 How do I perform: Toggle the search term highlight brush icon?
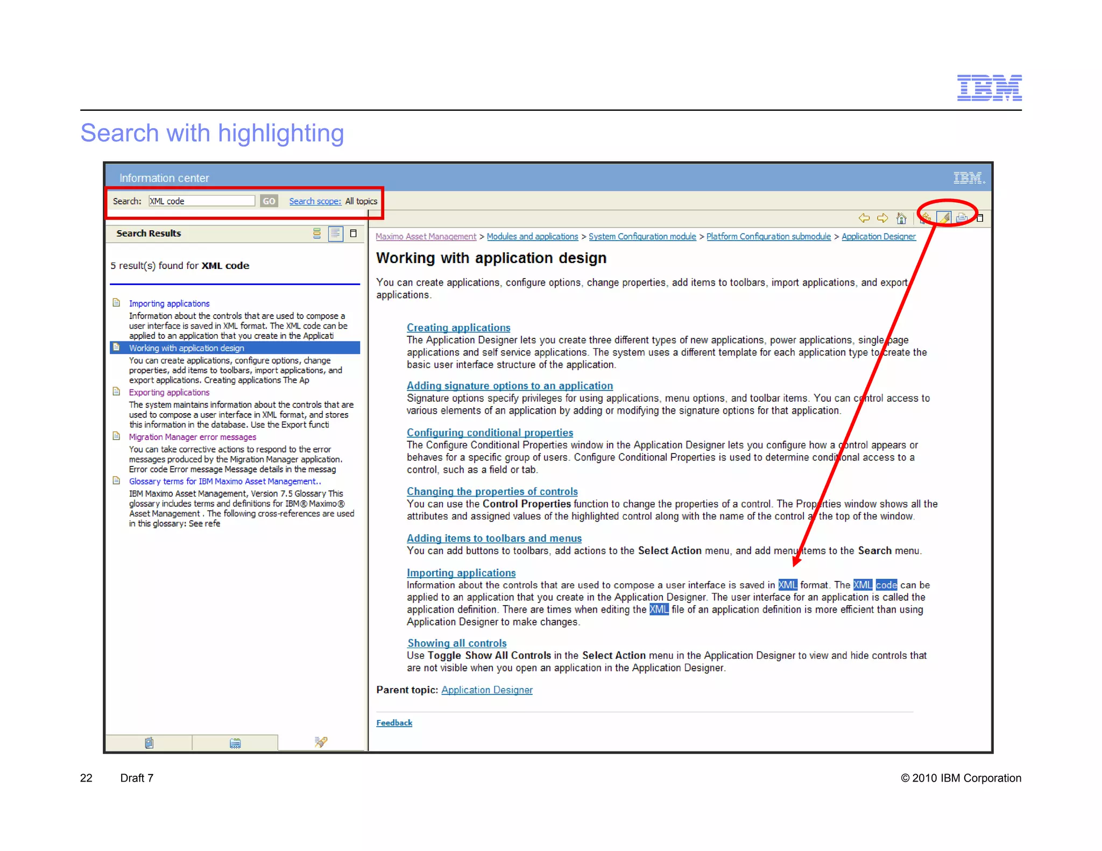pyautogui.click(x=944, y=218)
